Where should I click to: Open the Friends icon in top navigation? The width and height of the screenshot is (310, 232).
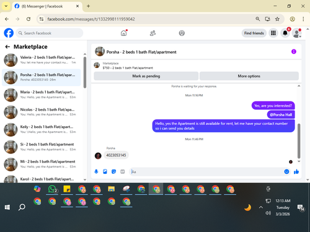tap(153, 33)
